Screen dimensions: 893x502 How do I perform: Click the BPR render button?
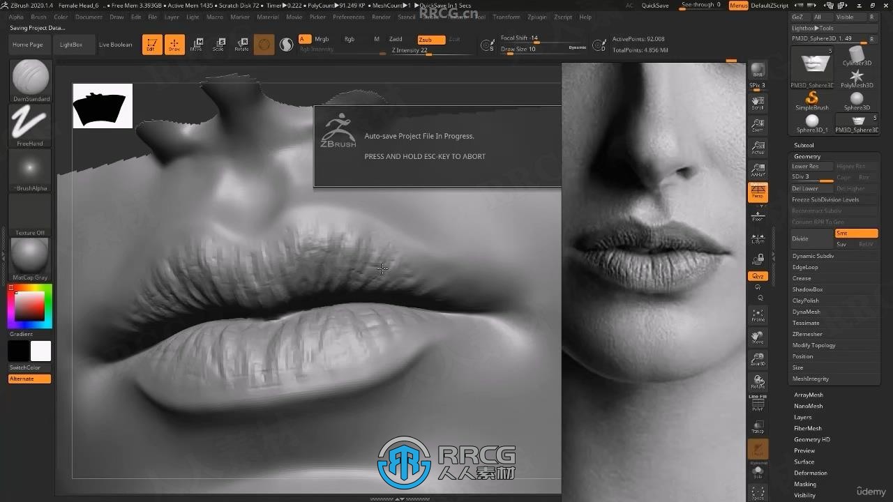[758, 70]
